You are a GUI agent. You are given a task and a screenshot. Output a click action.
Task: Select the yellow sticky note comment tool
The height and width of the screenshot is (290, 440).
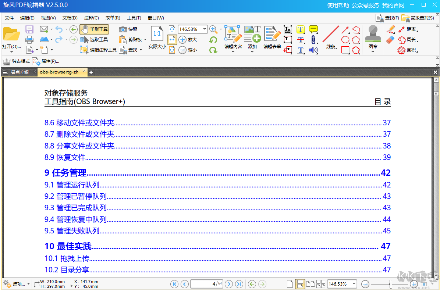[x=313, y=29]
